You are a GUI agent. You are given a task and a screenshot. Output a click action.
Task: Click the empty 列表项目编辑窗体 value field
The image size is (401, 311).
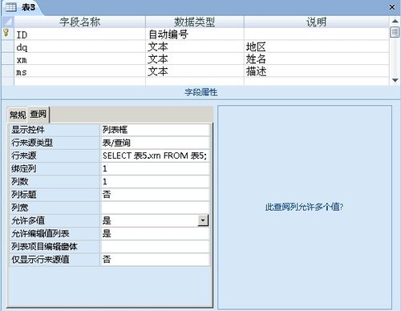[x=155, y=246]
